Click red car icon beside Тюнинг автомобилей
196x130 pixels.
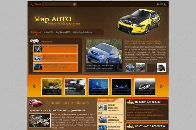36,103
